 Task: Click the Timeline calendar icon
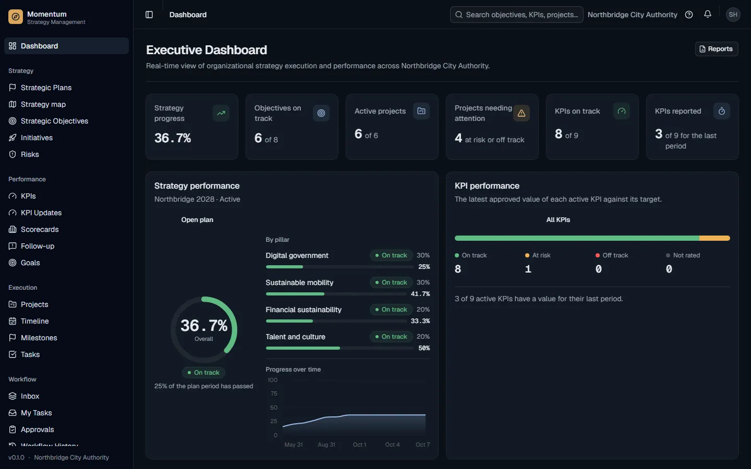(13, 321)
